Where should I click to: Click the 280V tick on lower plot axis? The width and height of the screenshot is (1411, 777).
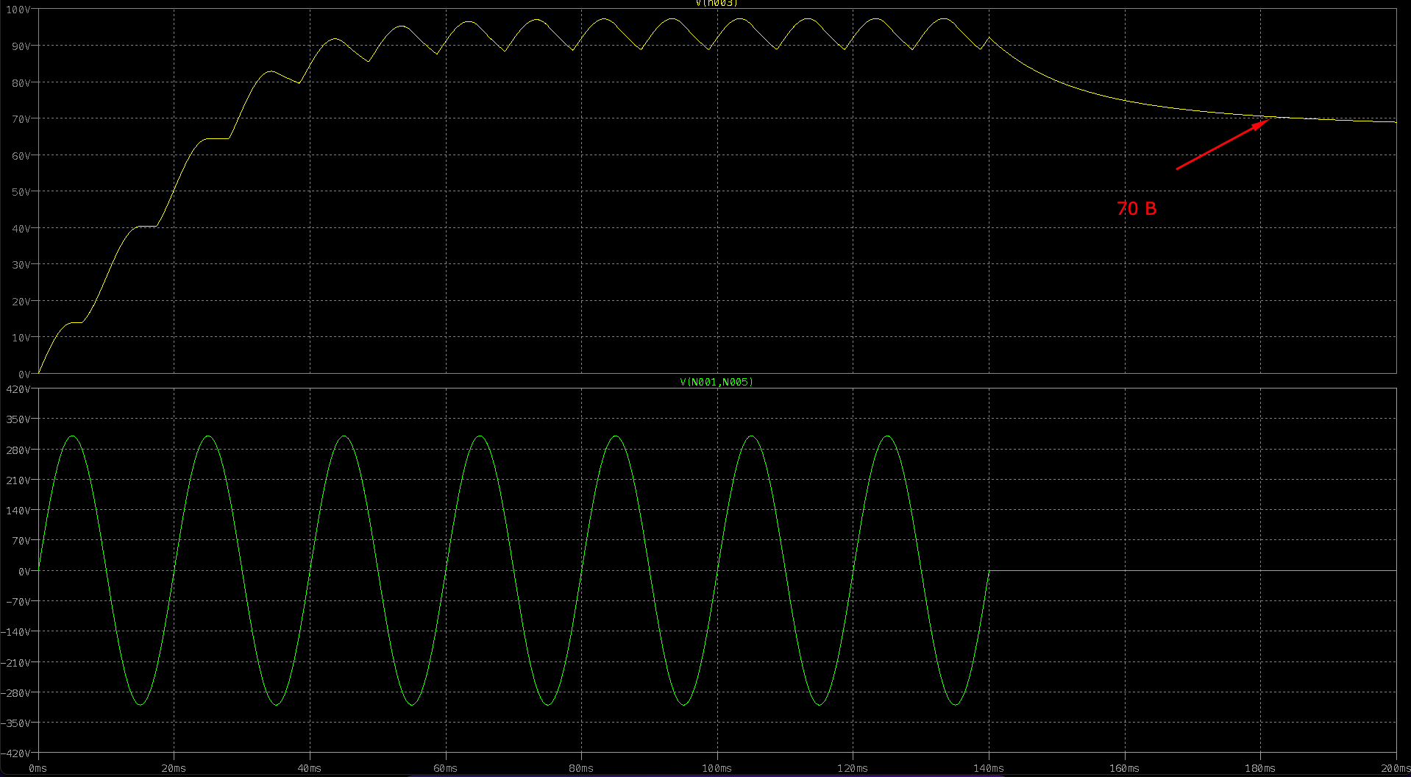[18, 450]
